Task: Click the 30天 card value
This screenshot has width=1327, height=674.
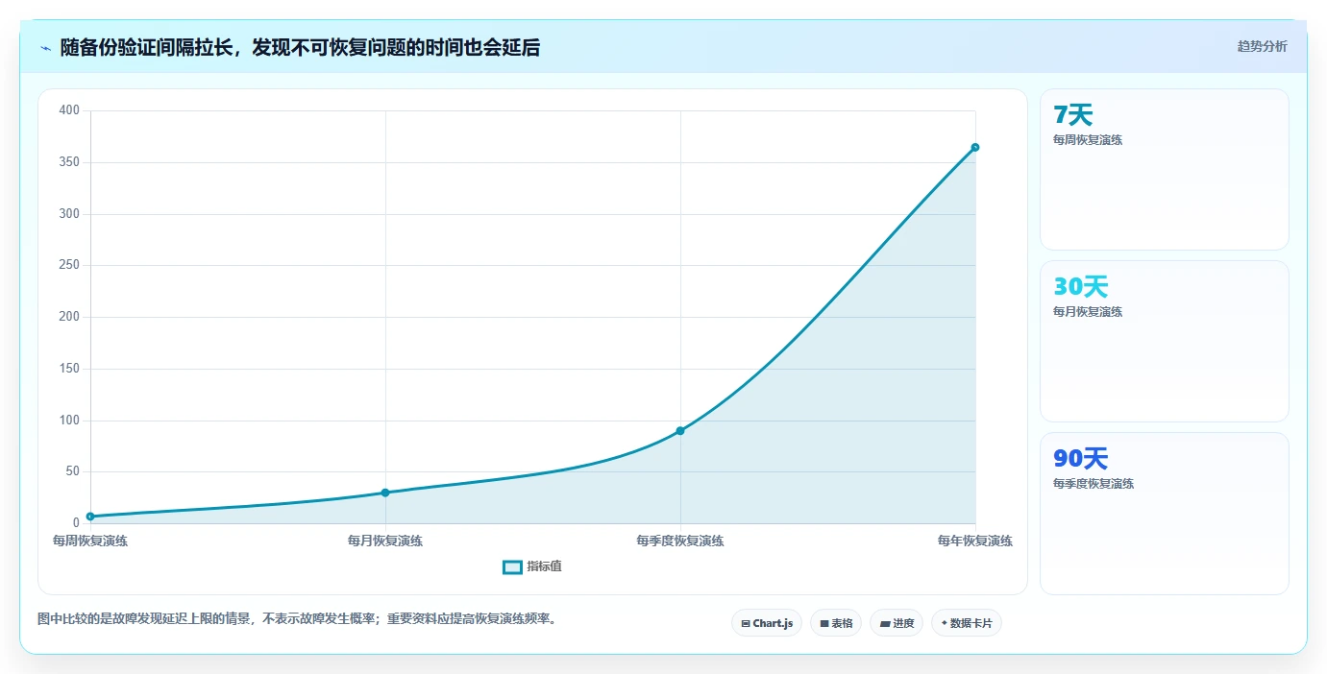Action: (x=1081, y=287)
